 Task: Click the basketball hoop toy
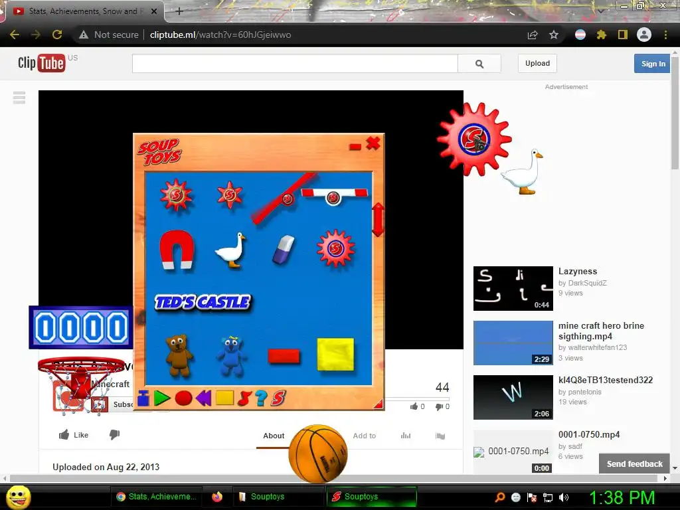click(x=80, y=384)
